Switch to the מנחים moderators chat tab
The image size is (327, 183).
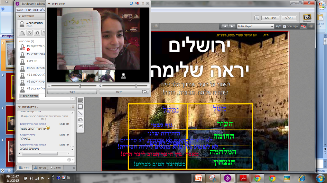click(x=40, y=168)
